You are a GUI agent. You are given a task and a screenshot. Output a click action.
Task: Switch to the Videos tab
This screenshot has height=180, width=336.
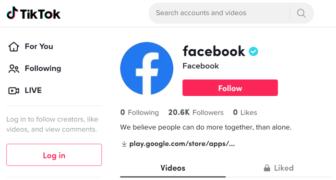pos(173,168)
